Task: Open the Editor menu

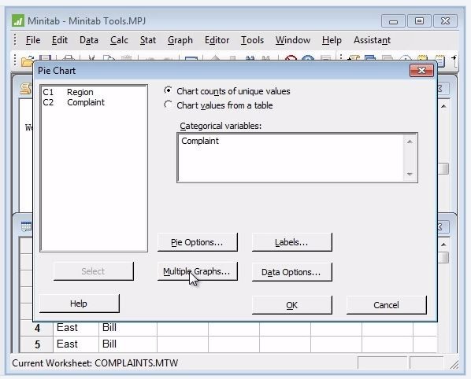Action: [217, 40]
